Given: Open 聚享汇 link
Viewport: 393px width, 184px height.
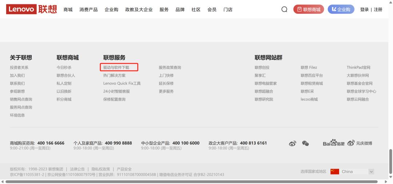Looking at the screenshot, I should tap(260, 75).
